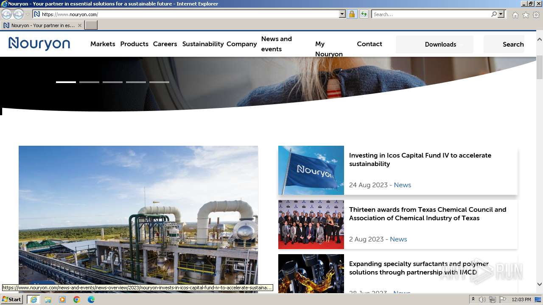Click the vertical scrollbar thumb
This screenshot has width=543, height=305.
[x=539, y=67]
